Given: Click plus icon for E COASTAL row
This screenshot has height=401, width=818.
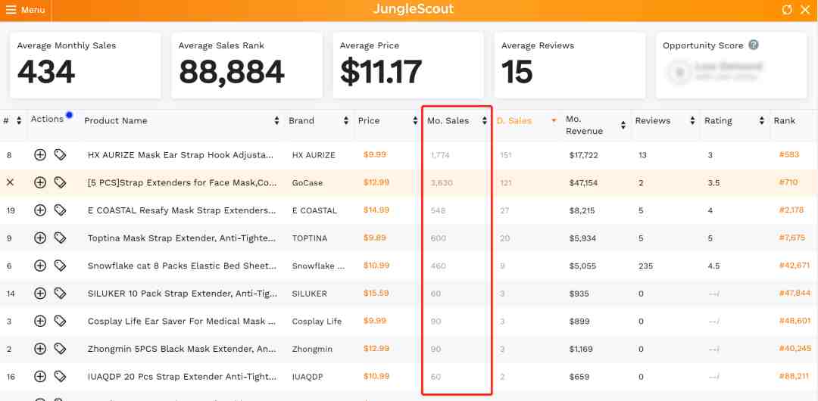Looking at the screenshot, I should 40,210.
